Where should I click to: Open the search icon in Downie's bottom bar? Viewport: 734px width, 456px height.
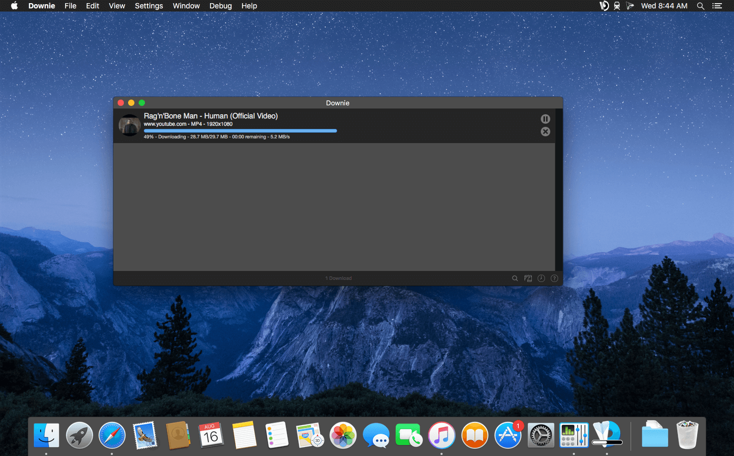click(x=515, y=278)
